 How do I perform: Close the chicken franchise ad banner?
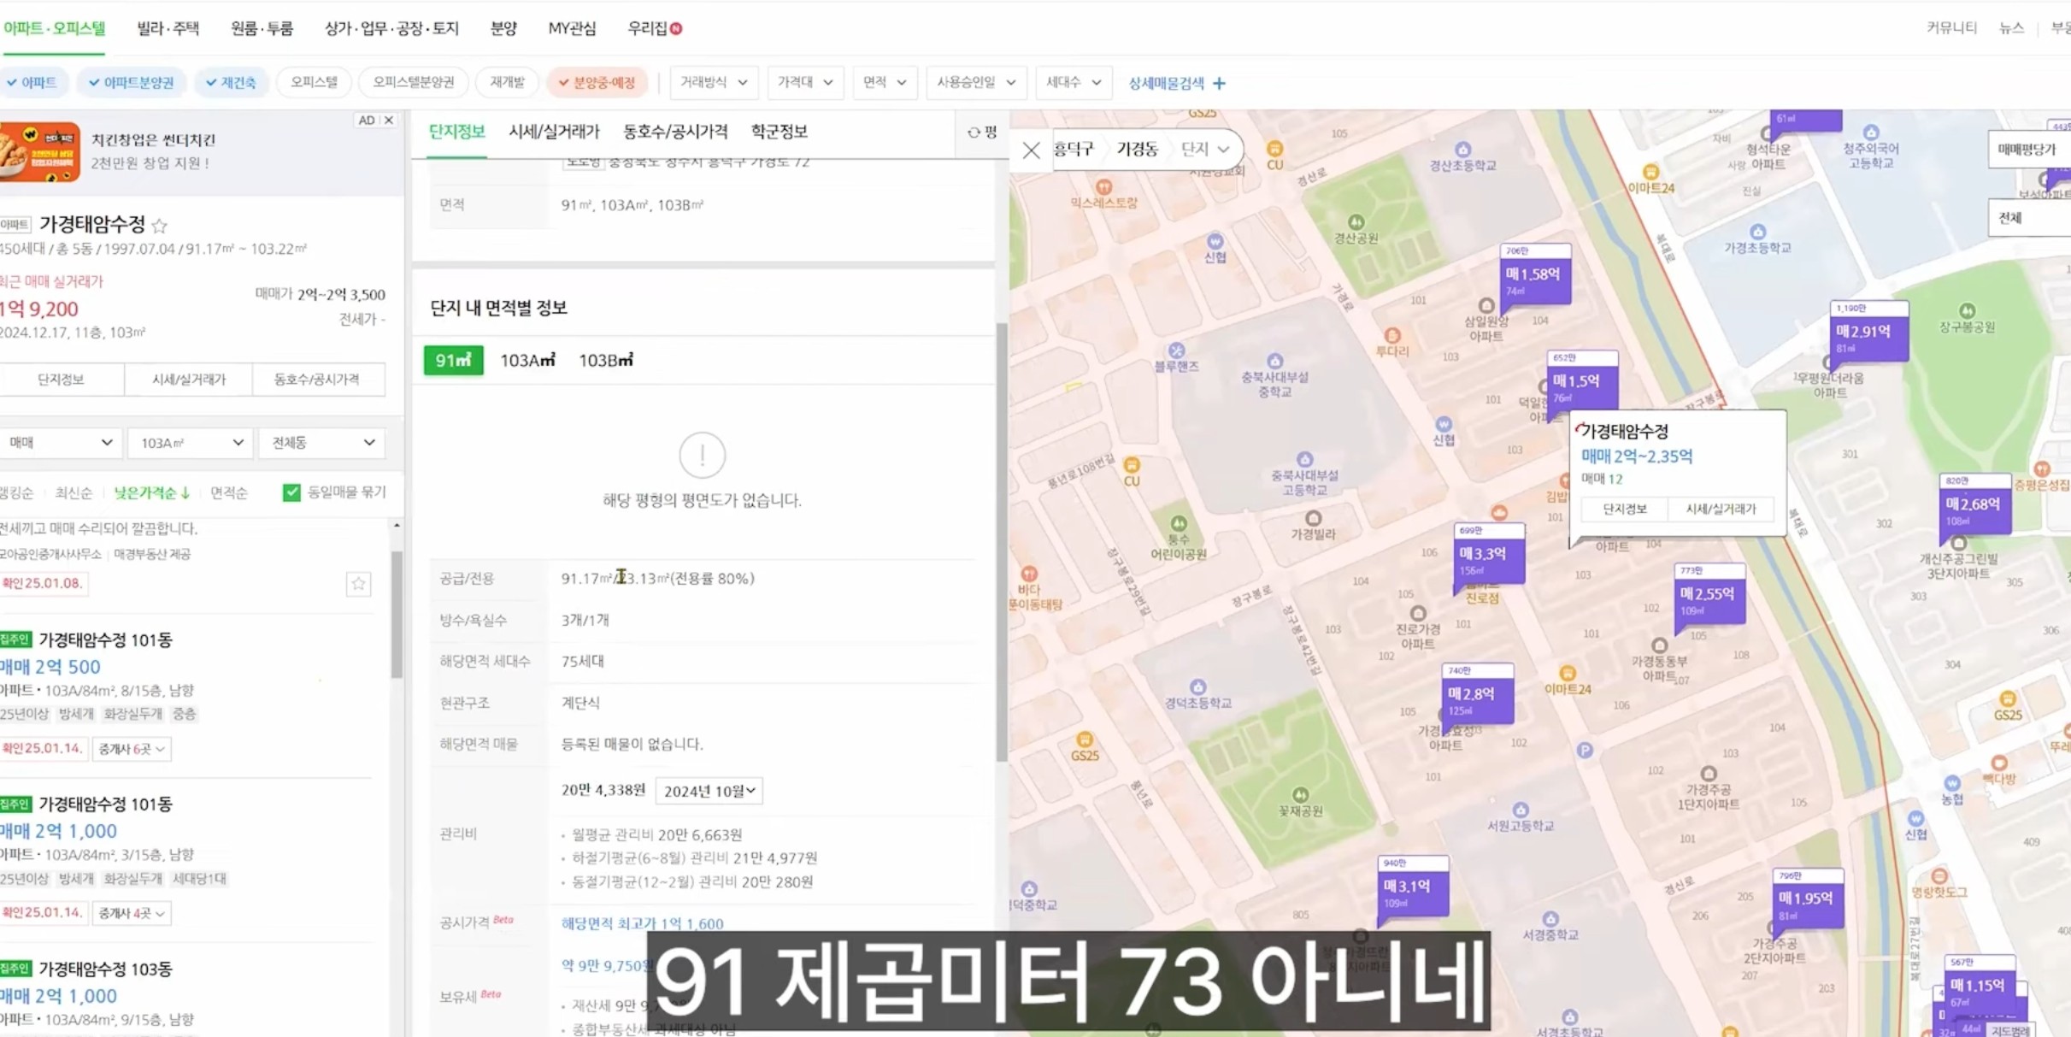[389, 121]
